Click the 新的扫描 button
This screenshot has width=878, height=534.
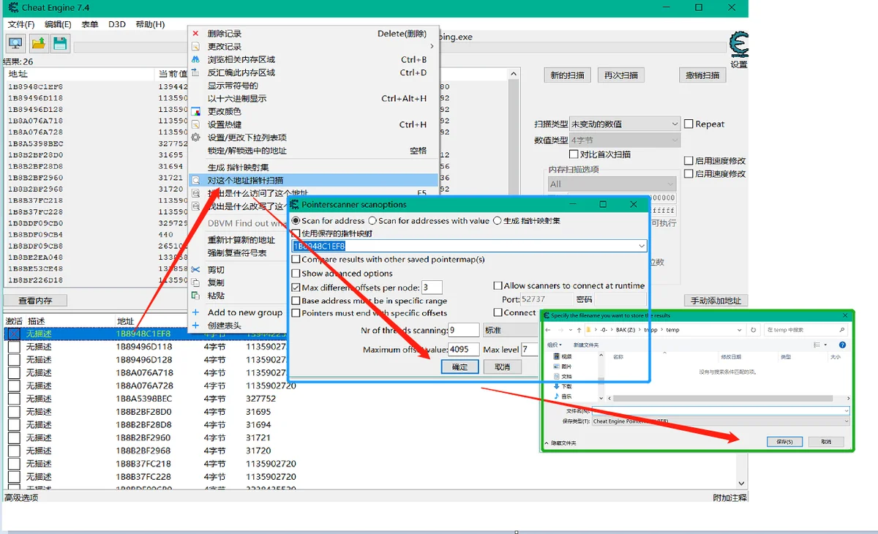(568, 75)
